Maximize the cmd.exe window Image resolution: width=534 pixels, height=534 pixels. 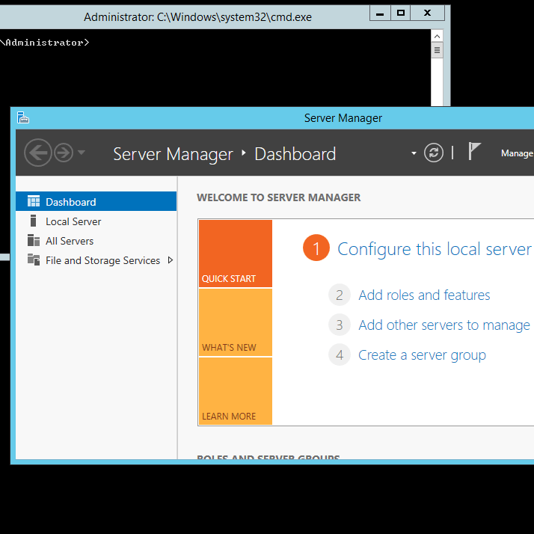pos(401,13)
